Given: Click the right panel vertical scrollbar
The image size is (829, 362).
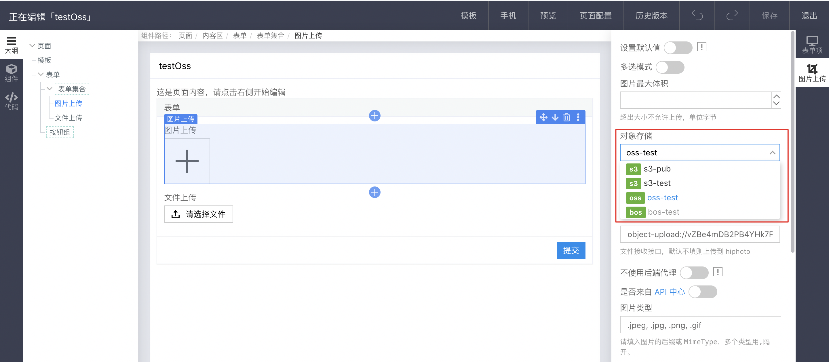Looking at the screenshot, I should click(x=793, y=142).
